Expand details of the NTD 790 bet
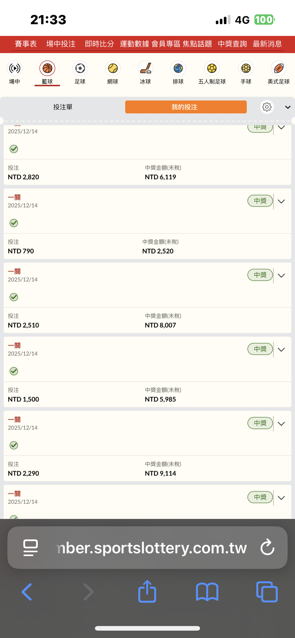Viewport: 295px width, 638px height. 281,201
